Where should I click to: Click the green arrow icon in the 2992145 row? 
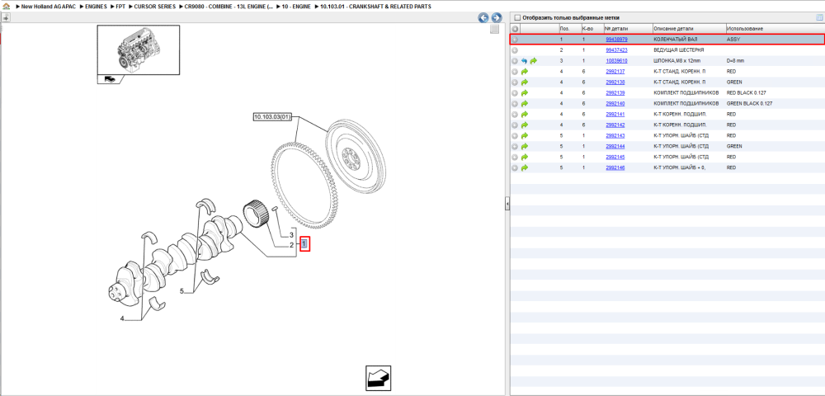[525, 158]
